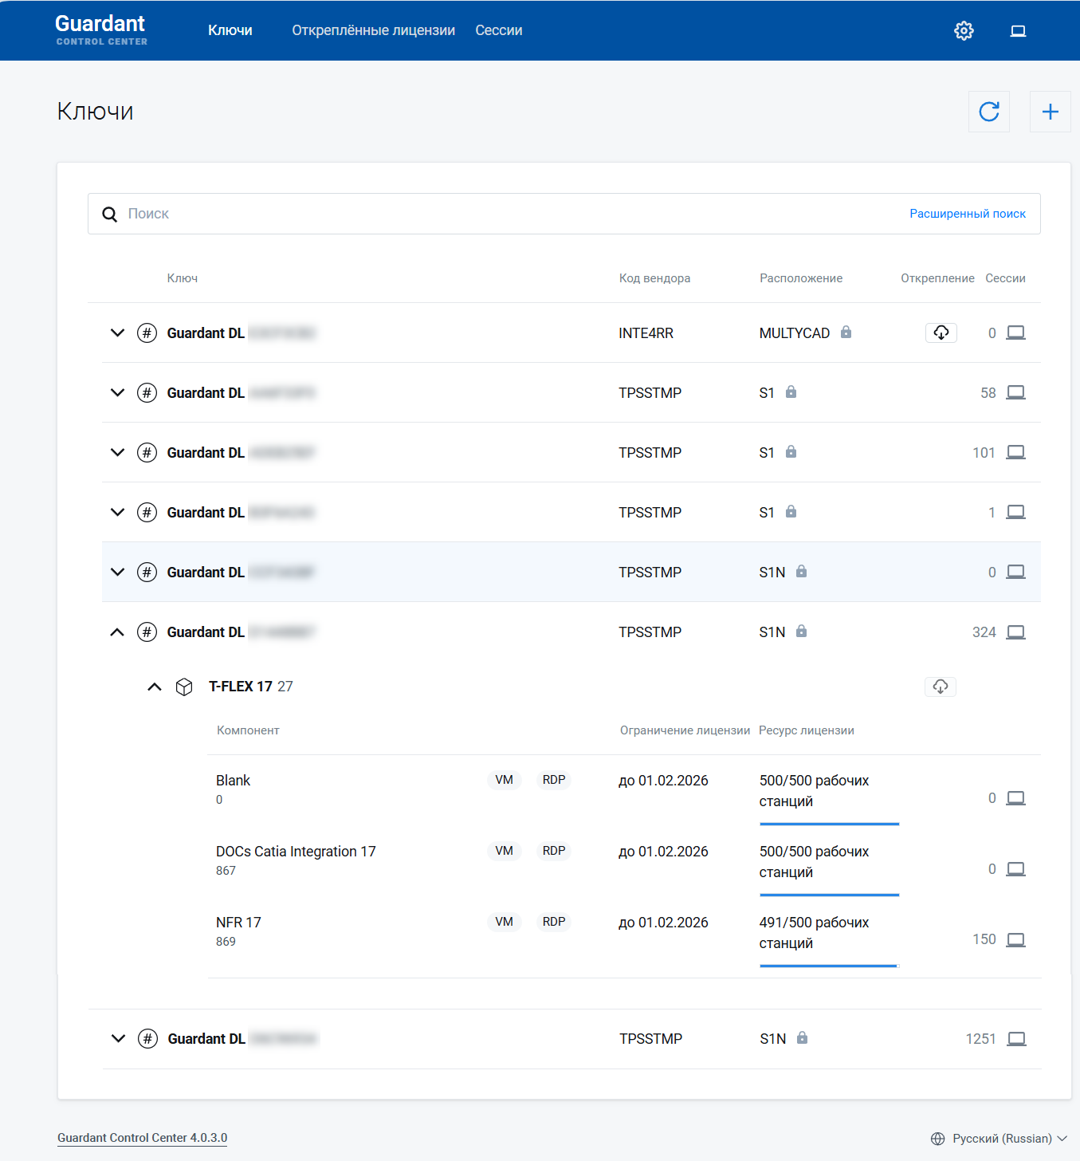Go to the Сессии tab
This screenshot has height=1161, width=1080.
(x=498, y=30)
